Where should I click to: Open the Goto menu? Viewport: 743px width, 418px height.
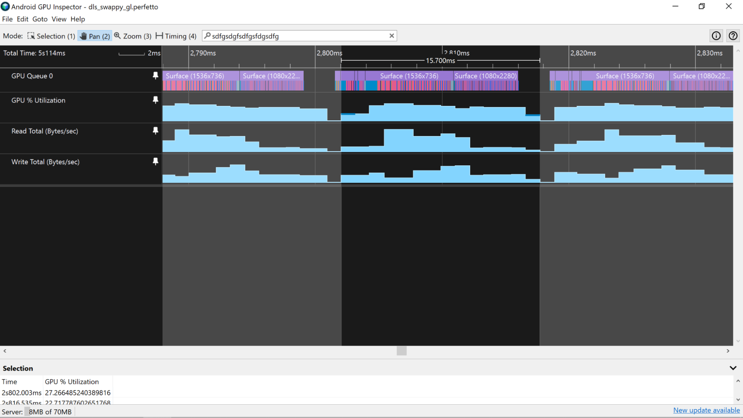pos(40,19)
